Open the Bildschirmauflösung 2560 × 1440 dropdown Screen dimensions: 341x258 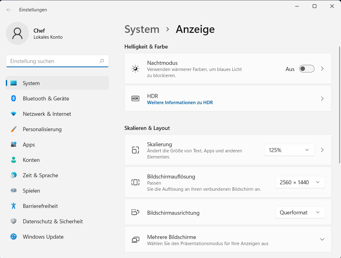[x=300, y=182]
